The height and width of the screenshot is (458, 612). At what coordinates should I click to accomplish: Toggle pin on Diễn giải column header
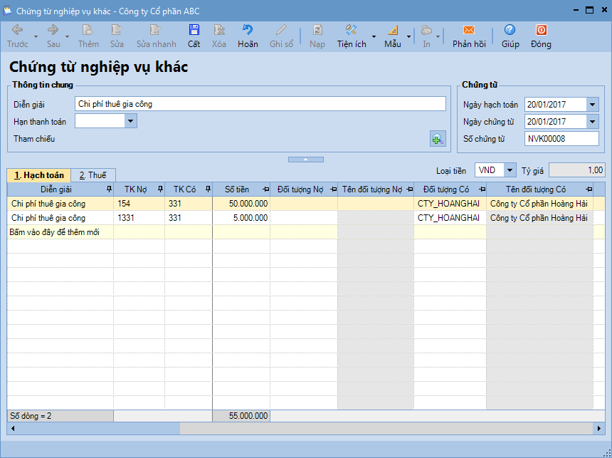(109, 189)
